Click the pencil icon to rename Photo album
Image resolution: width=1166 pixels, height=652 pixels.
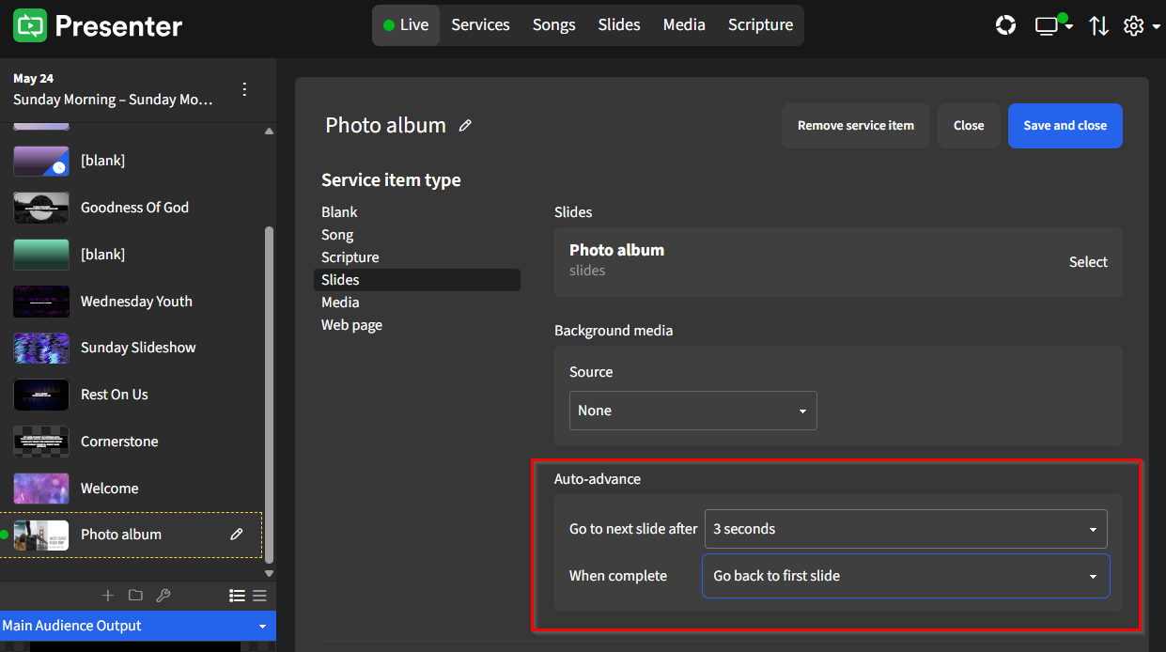coord(465,125)
